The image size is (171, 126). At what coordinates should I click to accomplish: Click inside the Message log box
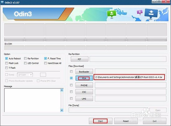tap(32, 100)
